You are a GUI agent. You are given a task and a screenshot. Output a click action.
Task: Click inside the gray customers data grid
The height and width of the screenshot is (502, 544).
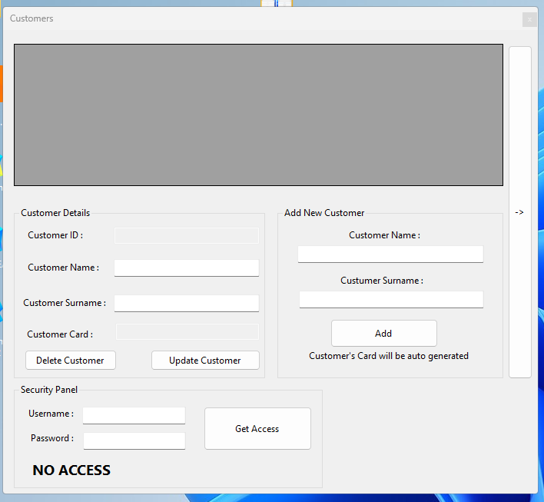coord(258,115)
